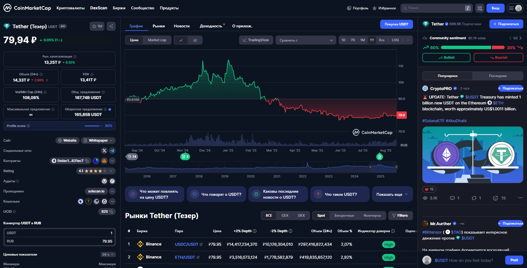Screen dimensions: 527x268
Task: Open the Сравнить с dropdown
Action: pos(306,40)
